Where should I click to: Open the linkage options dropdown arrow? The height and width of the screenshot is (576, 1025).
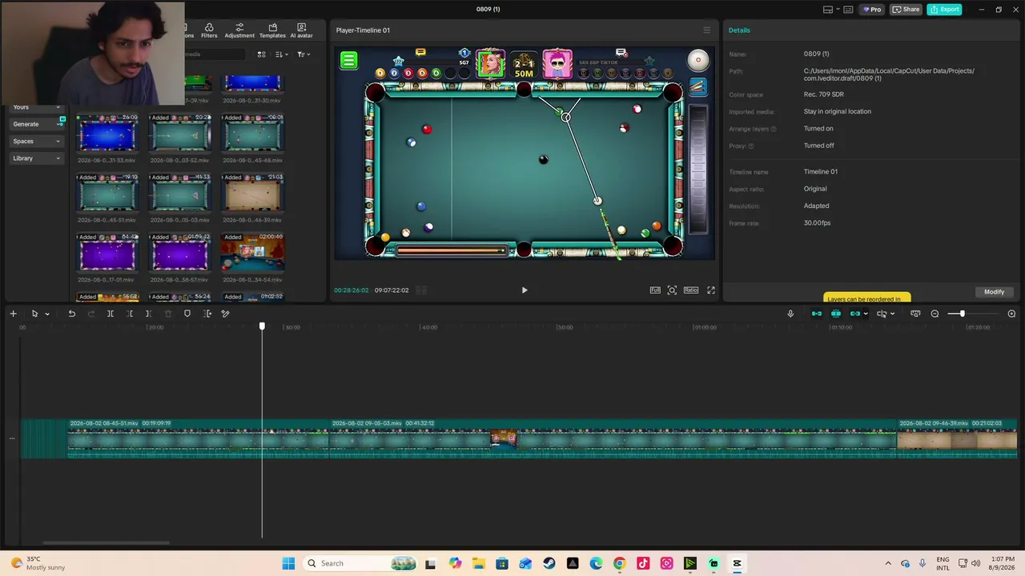coord(866,314)
